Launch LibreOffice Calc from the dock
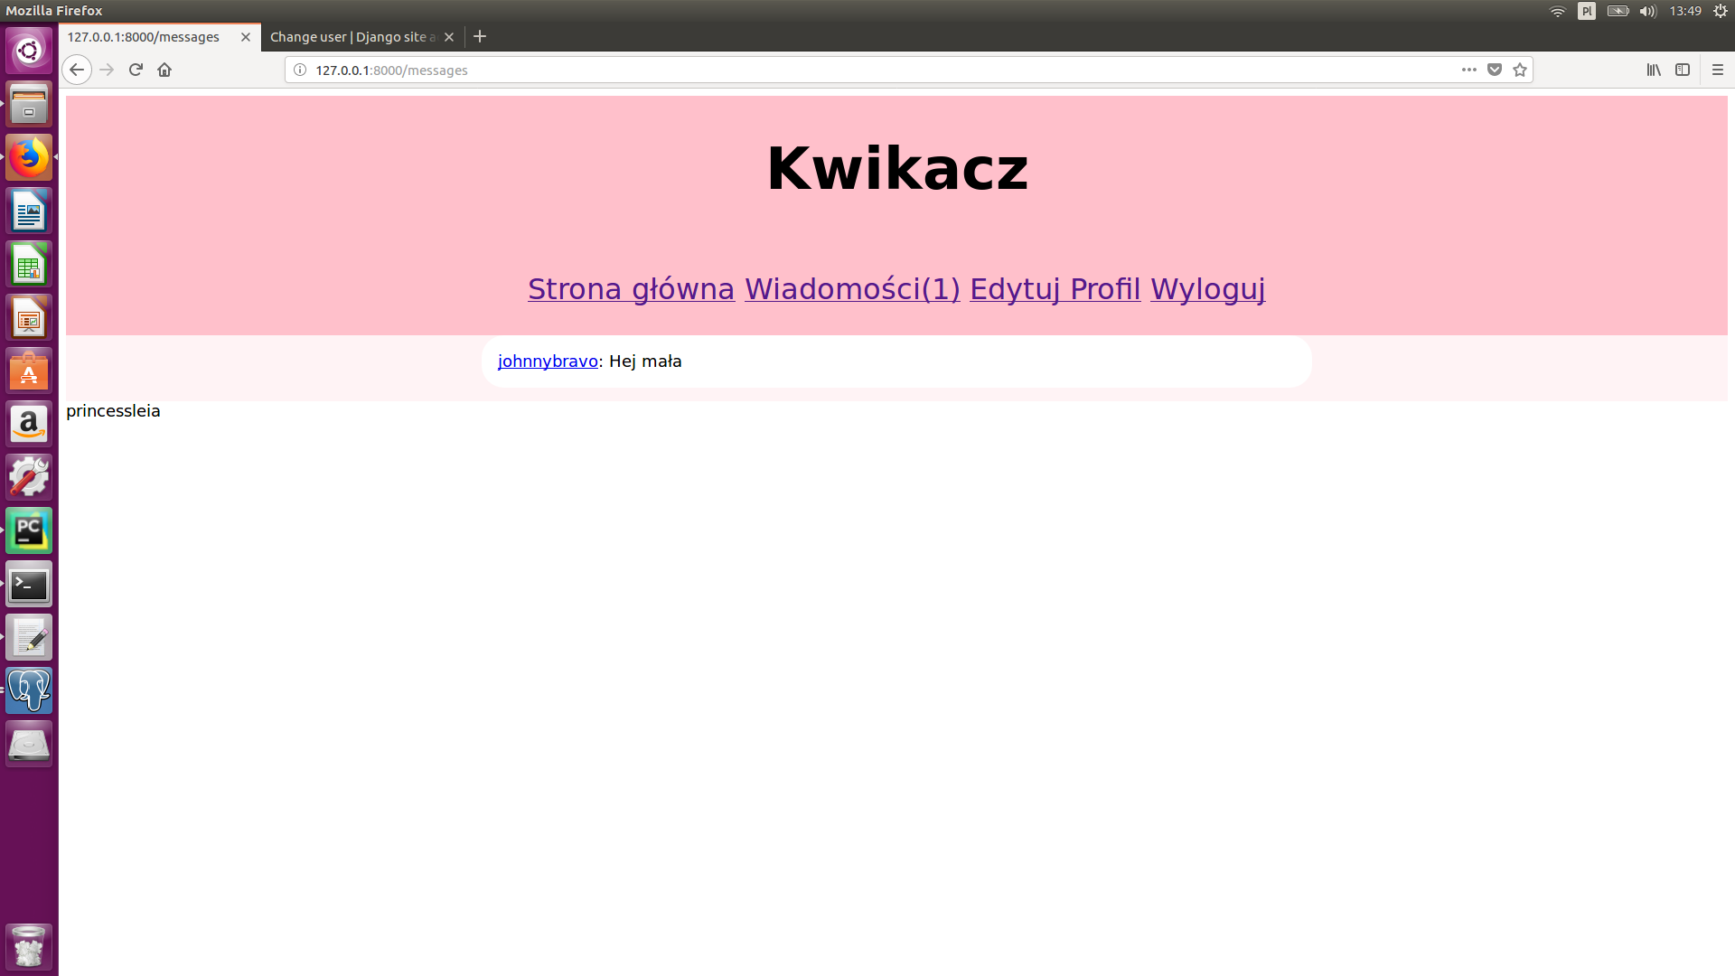This screenshot has height=976, width=1735. click(x=28, y=264)
